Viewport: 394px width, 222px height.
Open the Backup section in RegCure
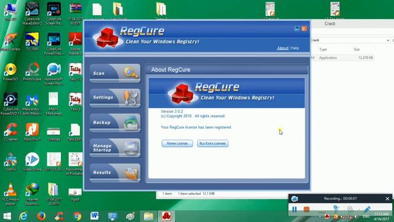pos(115,123)
